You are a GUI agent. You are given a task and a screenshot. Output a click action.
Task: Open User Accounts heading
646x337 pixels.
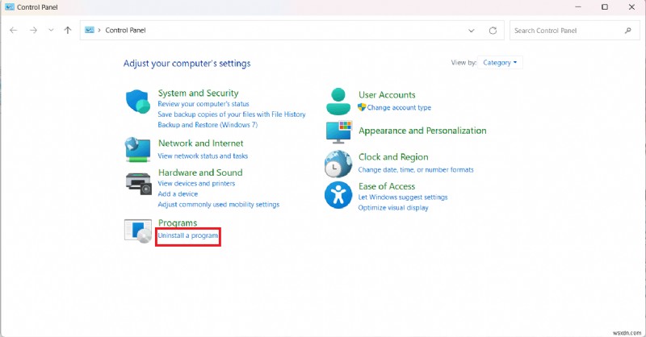pos(387,94)
